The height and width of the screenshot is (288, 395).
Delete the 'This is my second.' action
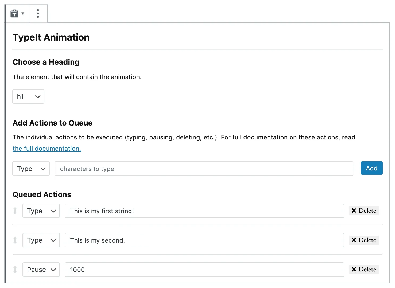[364, 240]
